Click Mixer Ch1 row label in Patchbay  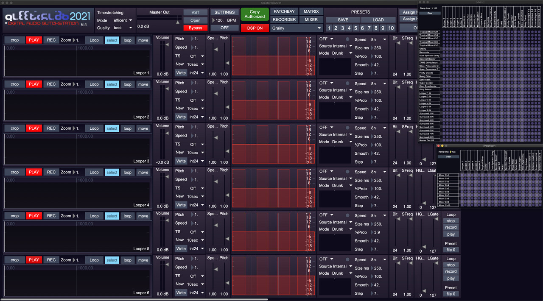pyautogui.click(x=448, y=175)
